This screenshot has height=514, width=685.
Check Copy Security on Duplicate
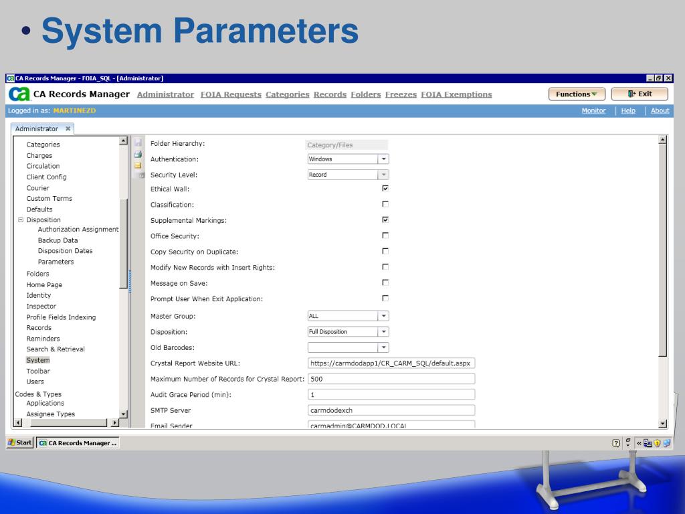point(385,252)
